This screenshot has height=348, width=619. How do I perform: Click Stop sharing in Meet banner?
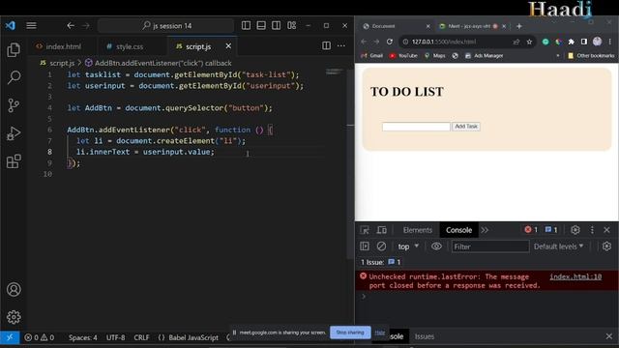point(350,333)
